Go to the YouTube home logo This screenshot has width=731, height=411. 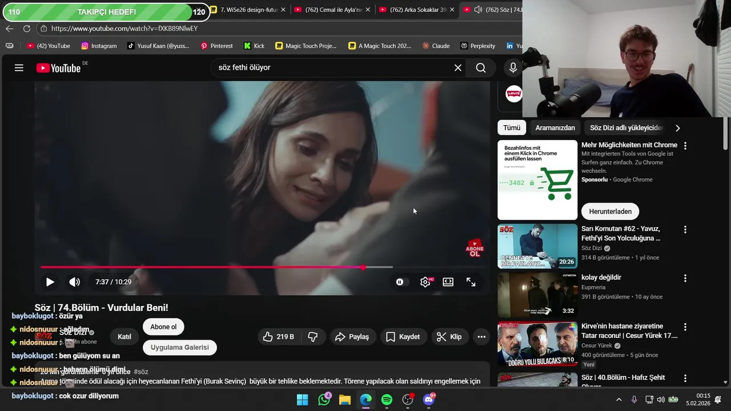(58, 68)
